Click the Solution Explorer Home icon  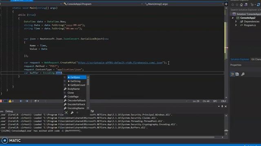point(241,5)
